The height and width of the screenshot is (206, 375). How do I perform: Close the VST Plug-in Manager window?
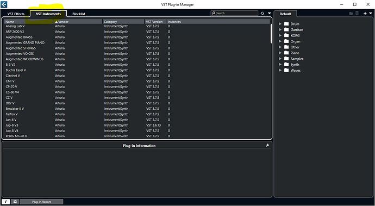368,4
